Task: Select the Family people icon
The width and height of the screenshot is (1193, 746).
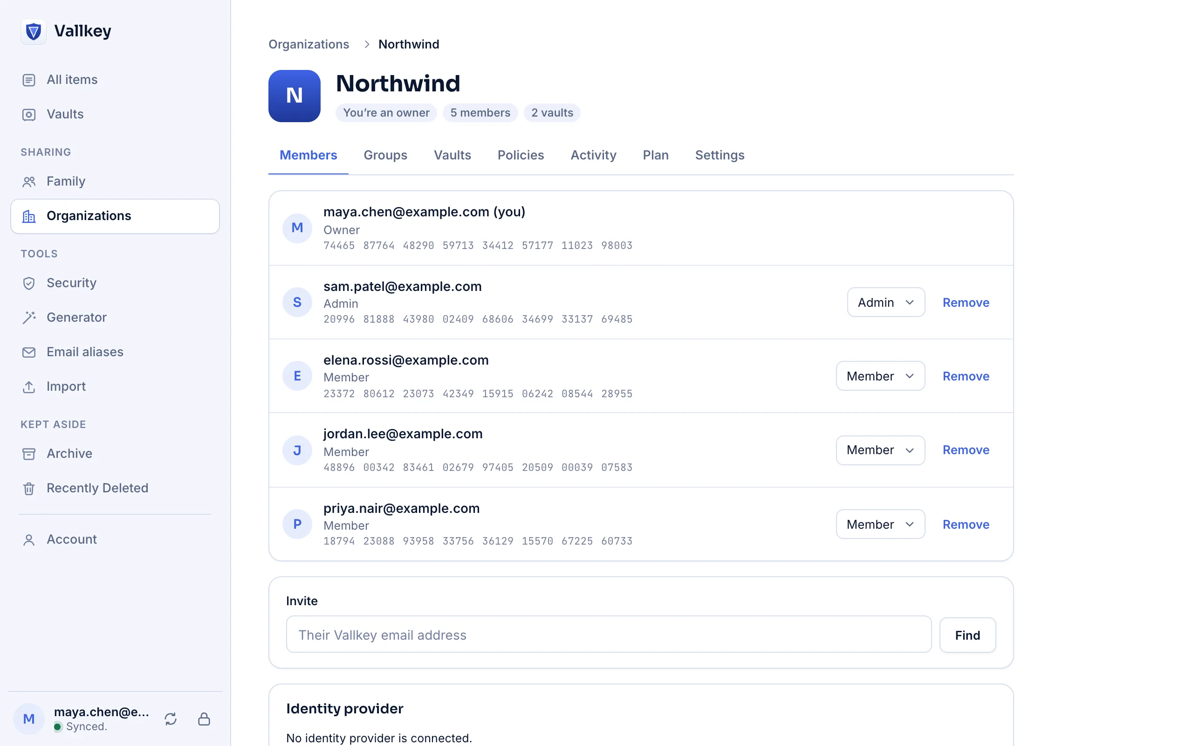Action: [29, 181]
